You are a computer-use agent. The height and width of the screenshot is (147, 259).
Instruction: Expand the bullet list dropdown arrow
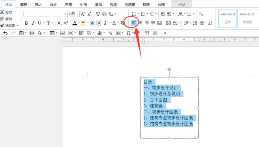138,14
